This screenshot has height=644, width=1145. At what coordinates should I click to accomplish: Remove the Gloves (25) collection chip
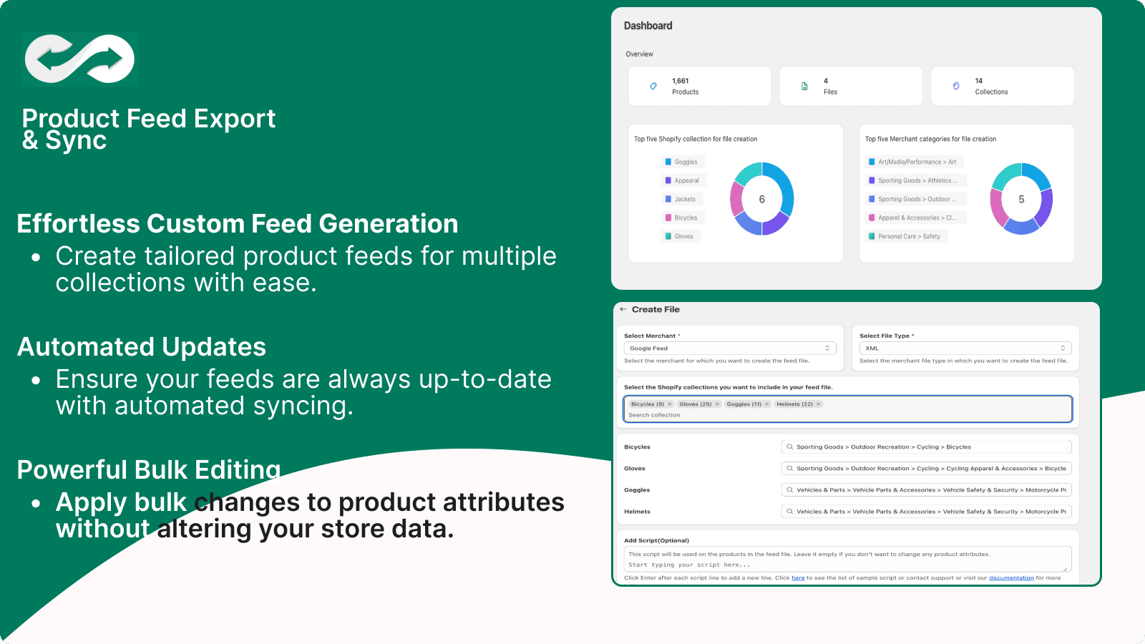[x=716, y=404]
